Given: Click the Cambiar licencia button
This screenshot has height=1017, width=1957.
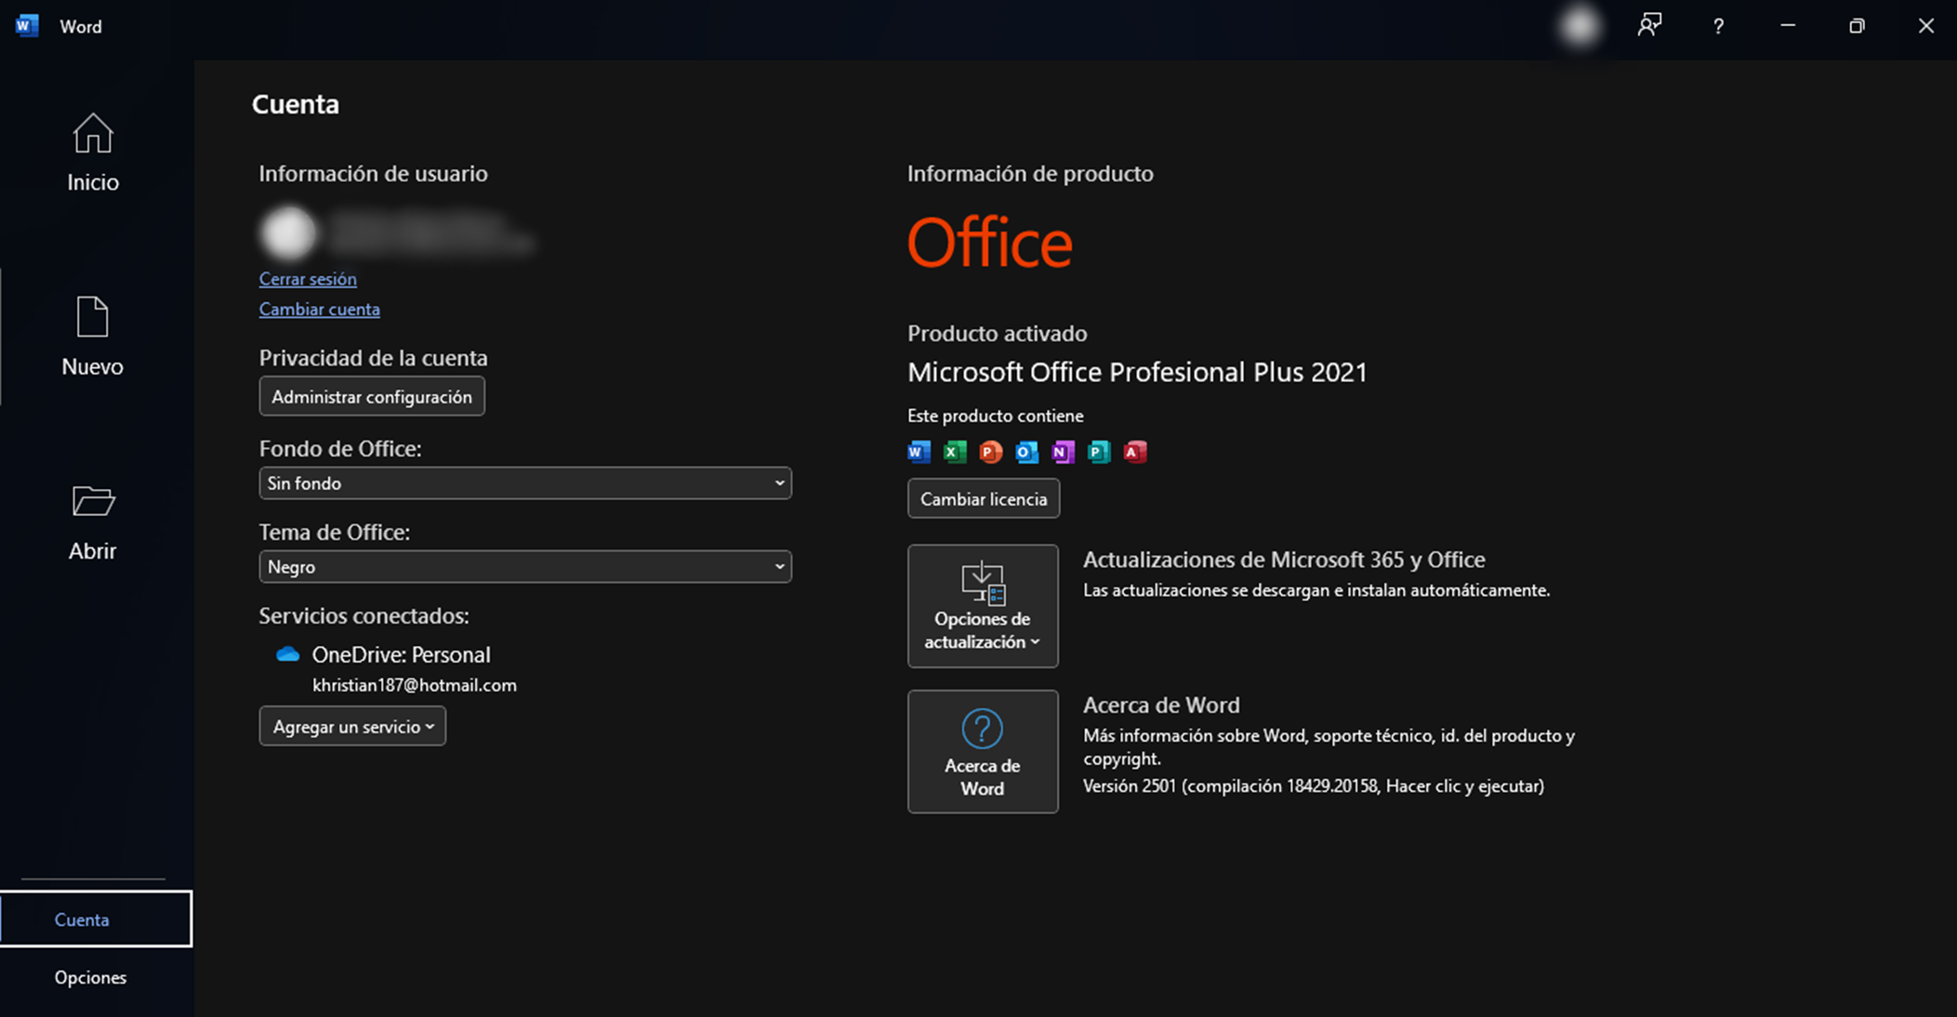Looking at the screenshot, I should coord(984,498).
